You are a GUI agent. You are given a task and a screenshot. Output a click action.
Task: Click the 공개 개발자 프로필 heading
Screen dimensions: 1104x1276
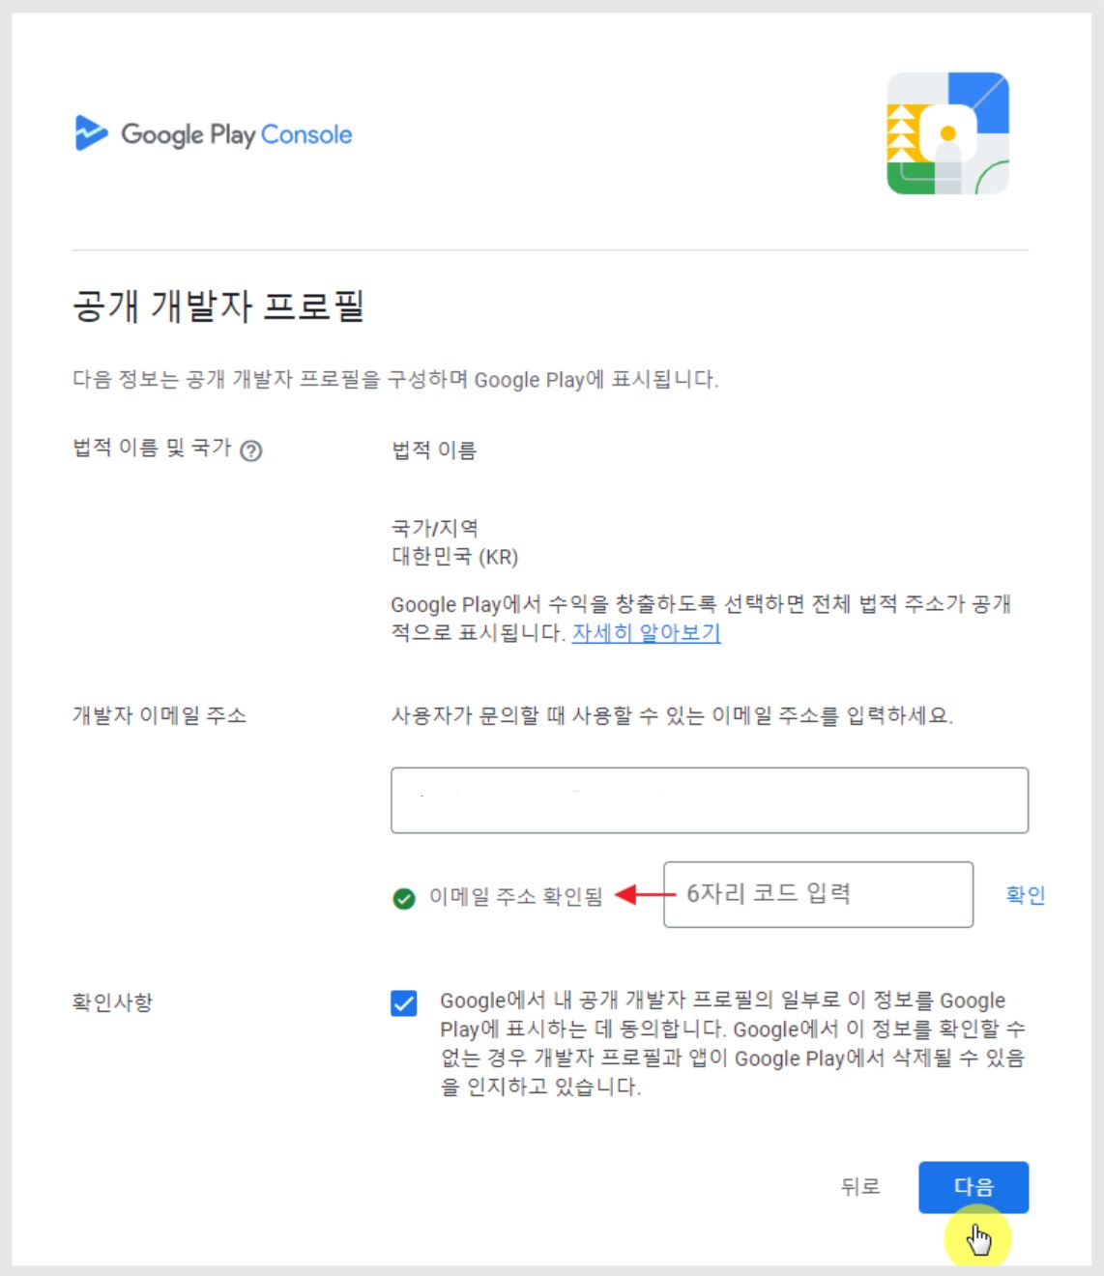218,305
